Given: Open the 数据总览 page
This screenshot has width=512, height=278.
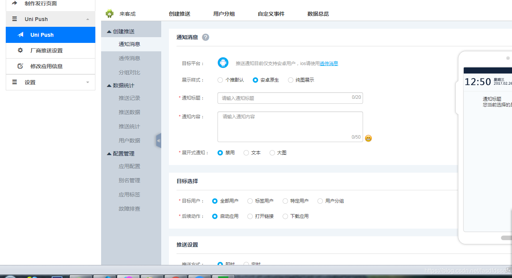Looking at the screenshot, I should pos(317,13).
